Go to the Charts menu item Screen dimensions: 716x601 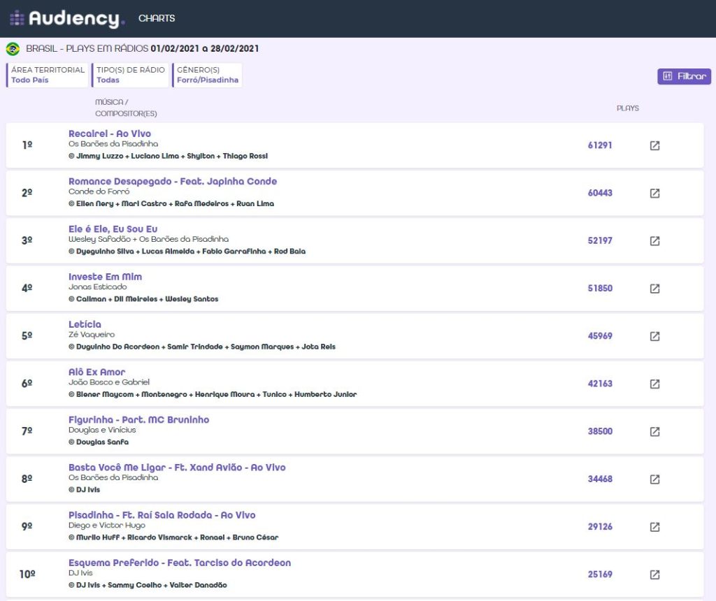click(157, 18)
